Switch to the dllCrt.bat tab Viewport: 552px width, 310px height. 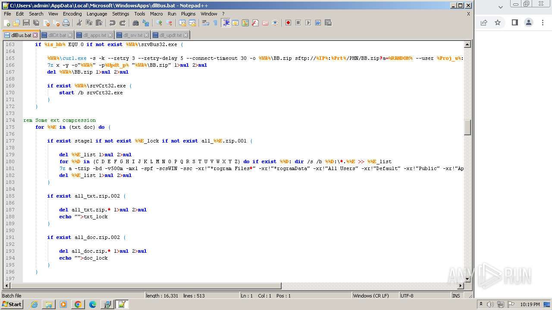[57, 35]
